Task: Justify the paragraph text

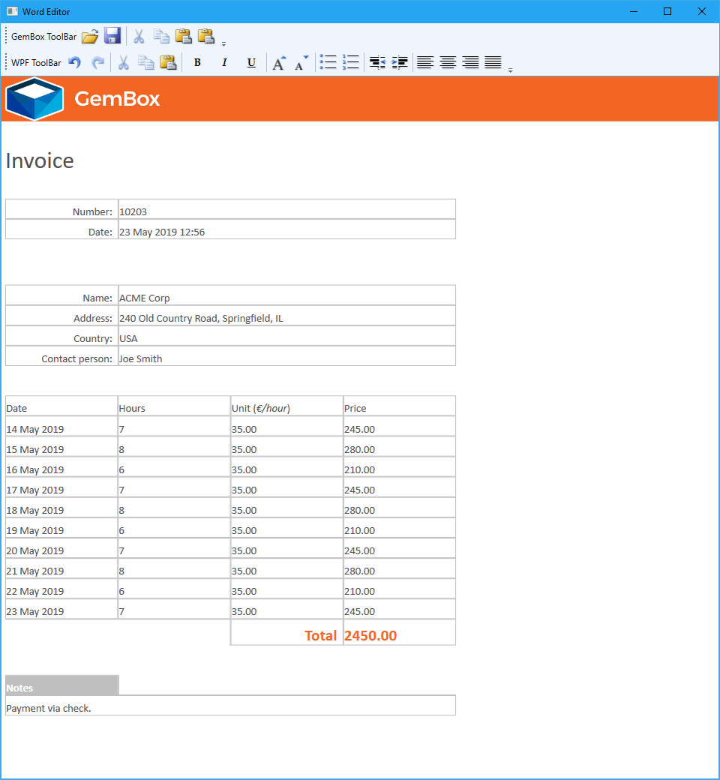Action: click(x=493, y=63)
